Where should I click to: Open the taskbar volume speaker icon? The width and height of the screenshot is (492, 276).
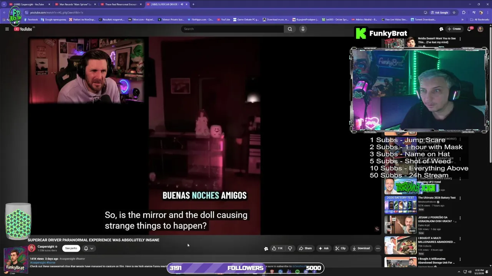click(x=469, y=272)
